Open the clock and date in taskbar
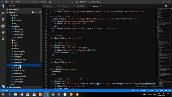172x97 pixels. 161,95
